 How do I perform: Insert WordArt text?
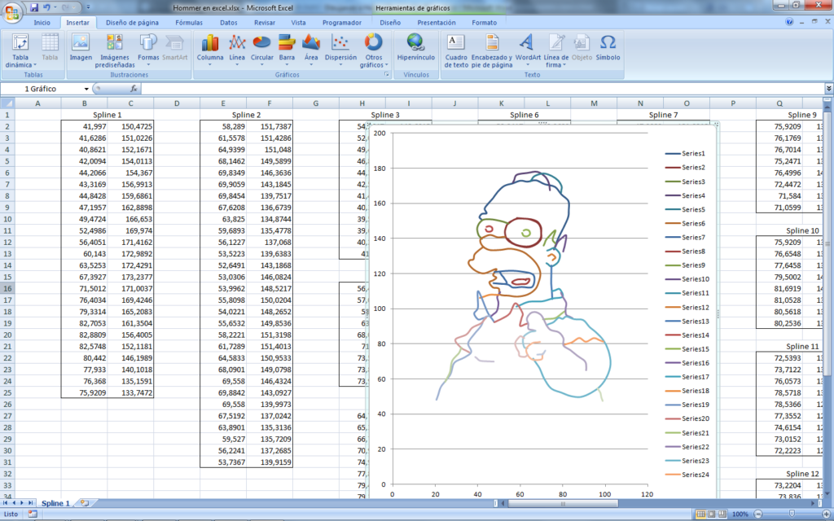pyautogui.click(x=528, y=51)
